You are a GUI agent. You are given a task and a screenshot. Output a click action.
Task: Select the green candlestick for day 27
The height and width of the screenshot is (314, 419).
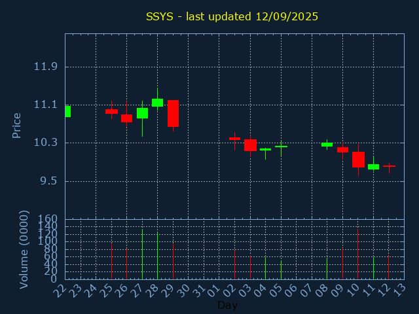tap(143, 113)
